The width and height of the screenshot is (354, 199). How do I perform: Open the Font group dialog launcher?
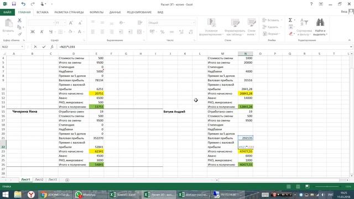click(x=84, y=40)
